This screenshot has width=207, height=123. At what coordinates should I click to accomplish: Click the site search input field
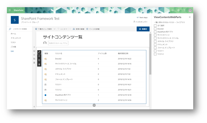tap(20, 29)
